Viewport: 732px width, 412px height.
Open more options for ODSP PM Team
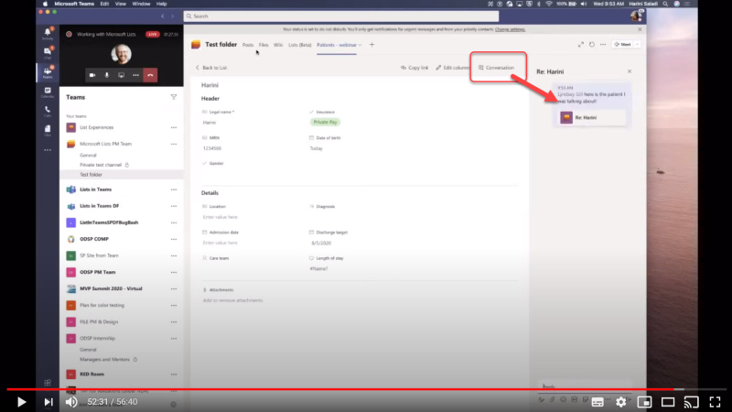(174, 272)
